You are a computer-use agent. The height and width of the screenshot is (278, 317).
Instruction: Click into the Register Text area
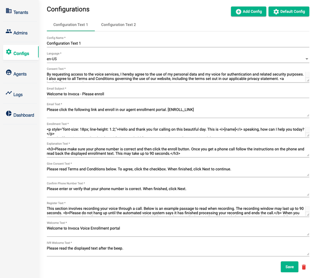(176, 211)
